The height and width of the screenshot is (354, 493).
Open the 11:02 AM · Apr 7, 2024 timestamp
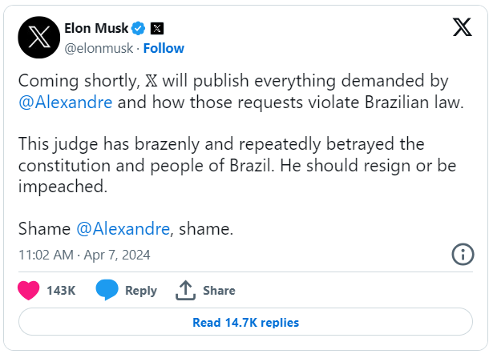click(84, 255)
